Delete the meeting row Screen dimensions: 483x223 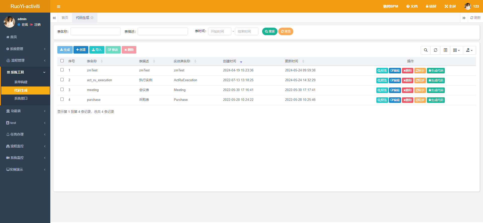click(408, 90)
